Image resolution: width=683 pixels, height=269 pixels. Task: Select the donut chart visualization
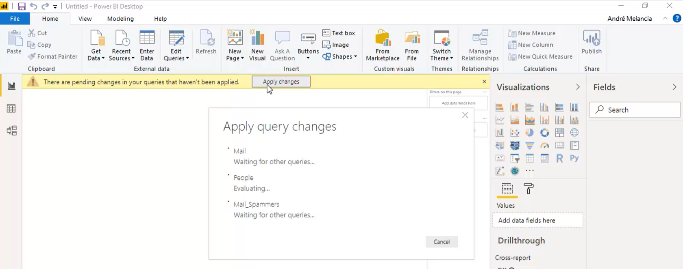(x=544, y=133)
